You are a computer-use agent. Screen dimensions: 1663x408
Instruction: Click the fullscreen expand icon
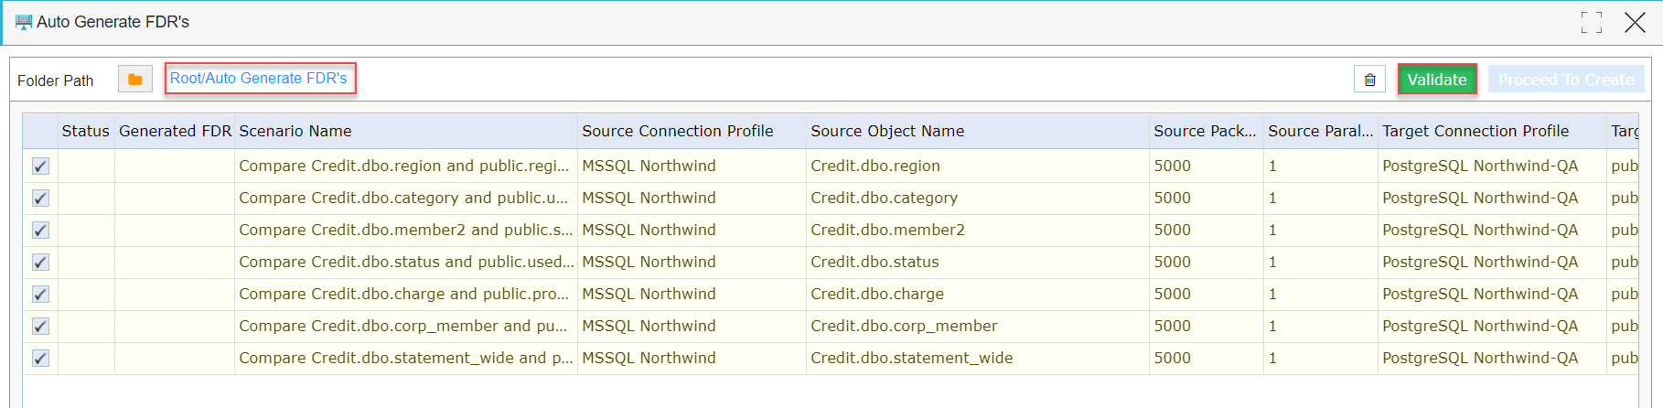coord(1592,23)
